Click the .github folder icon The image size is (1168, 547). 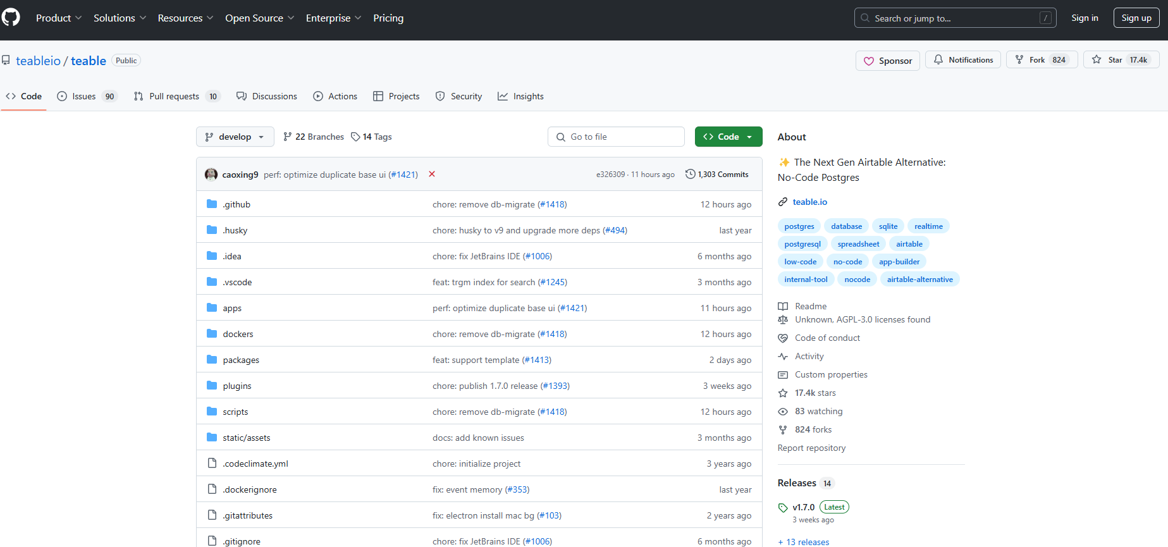[212, 204]
